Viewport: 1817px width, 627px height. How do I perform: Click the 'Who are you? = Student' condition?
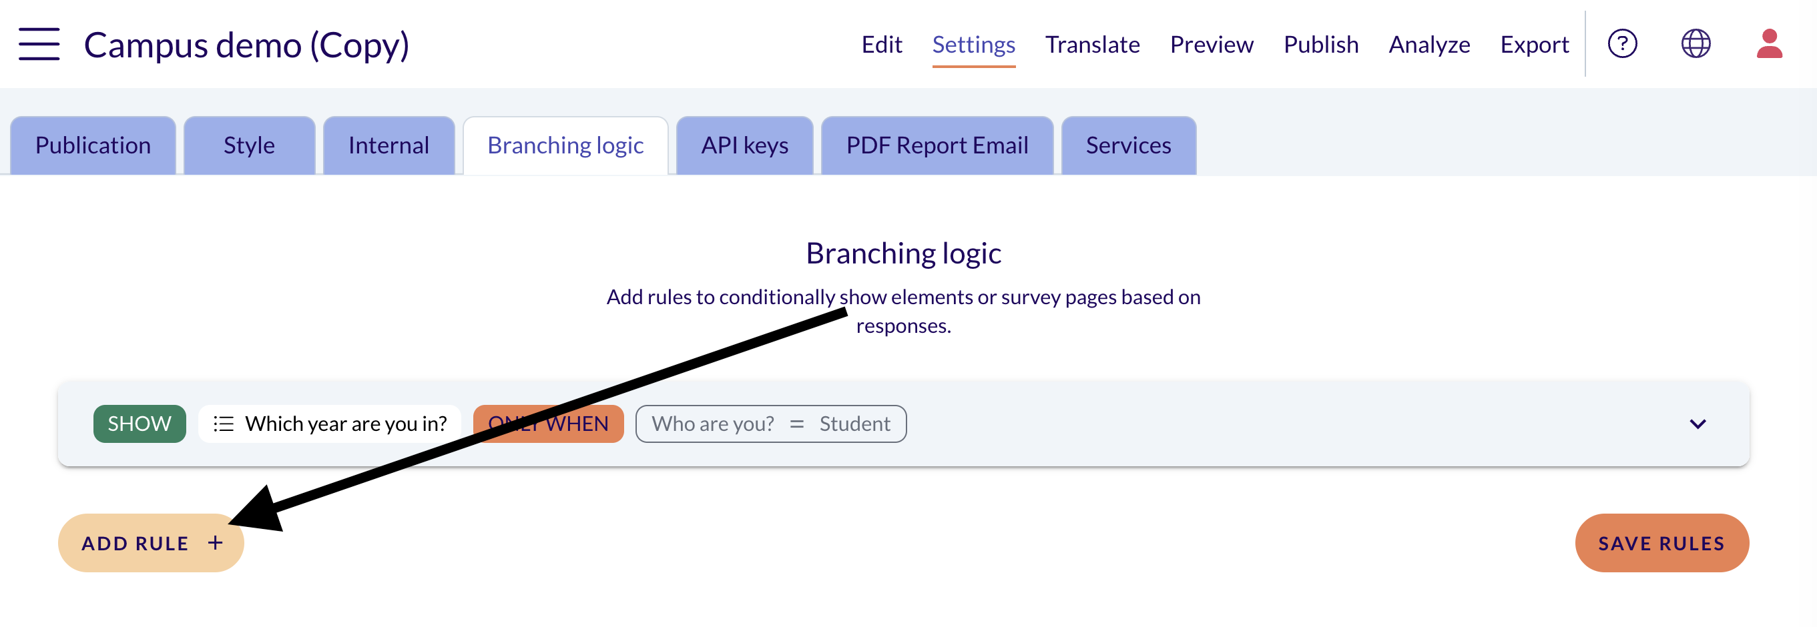[771, 424]
